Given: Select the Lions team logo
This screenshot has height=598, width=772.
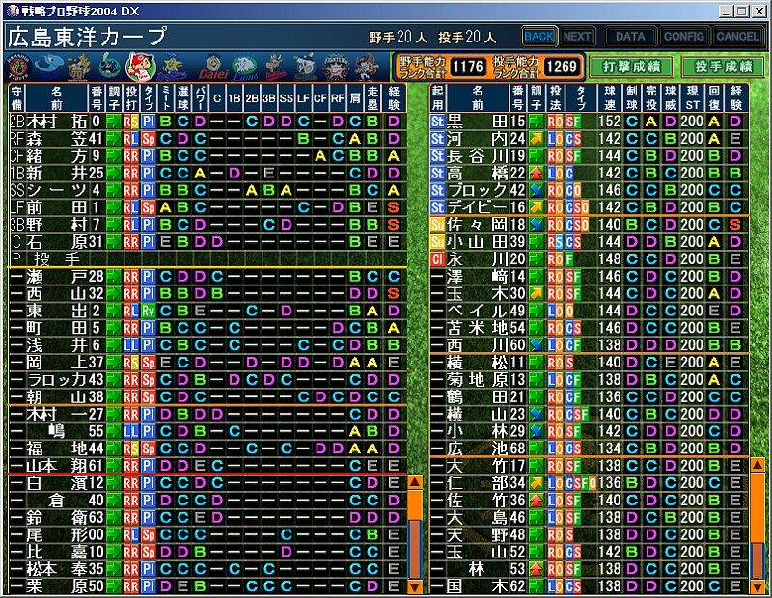Looking at the screenshot, I should (245, 67).
